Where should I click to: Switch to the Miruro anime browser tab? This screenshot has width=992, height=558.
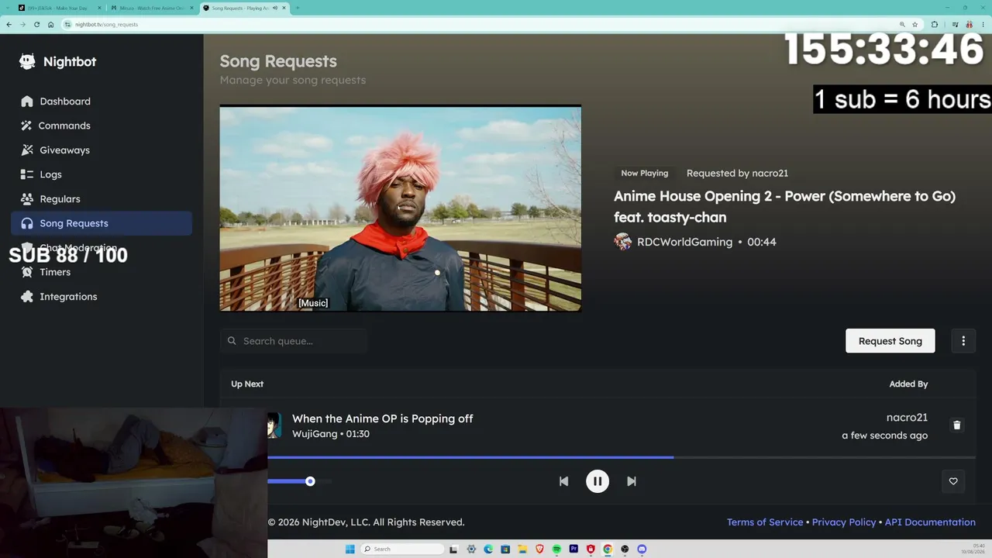pos(152,8)
